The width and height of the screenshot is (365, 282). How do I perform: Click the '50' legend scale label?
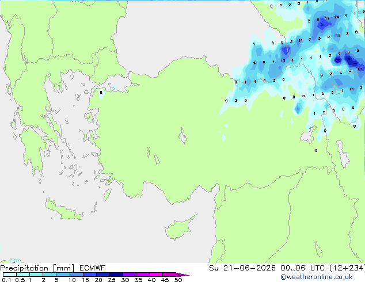(178, 280)
